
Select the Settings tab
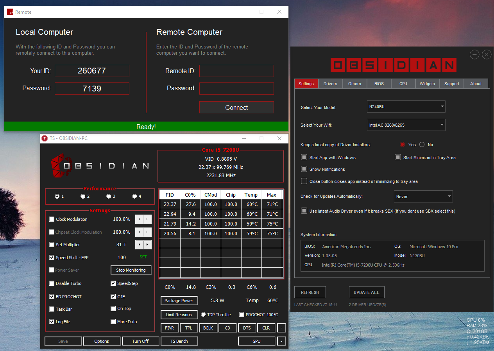[x=306, y=84]
